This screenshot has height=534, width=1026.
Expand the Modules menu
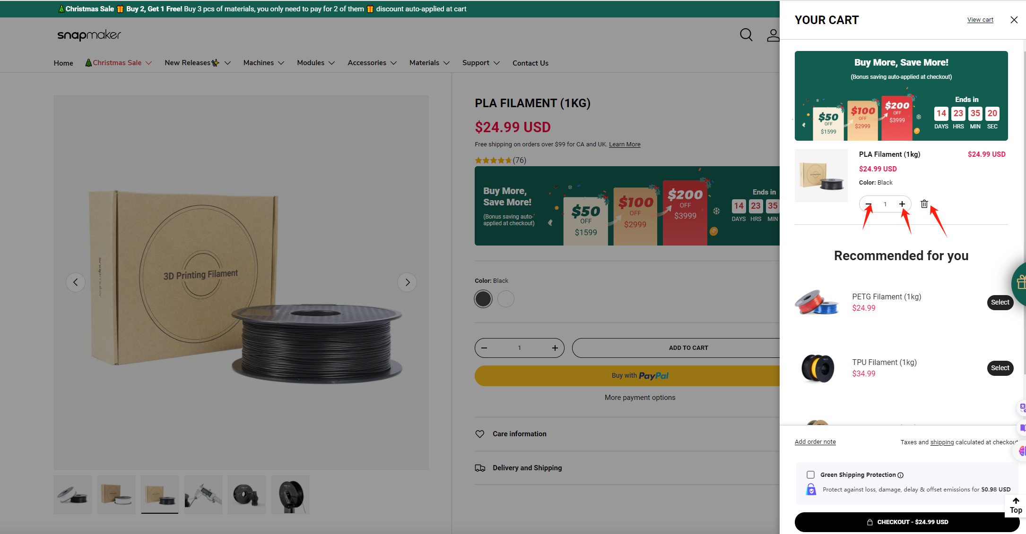316,63
